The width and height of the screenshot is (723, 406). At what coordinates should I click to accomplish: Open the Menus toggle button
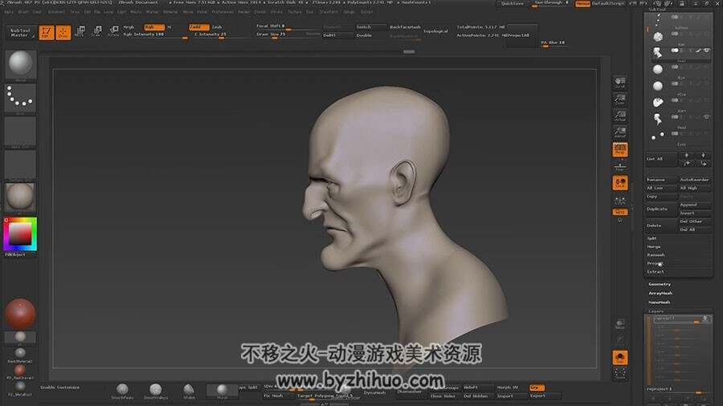click(582, 3)
